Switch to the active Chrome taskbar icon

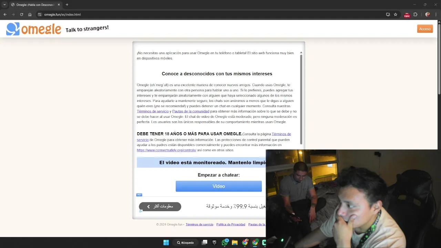(255, 242)
